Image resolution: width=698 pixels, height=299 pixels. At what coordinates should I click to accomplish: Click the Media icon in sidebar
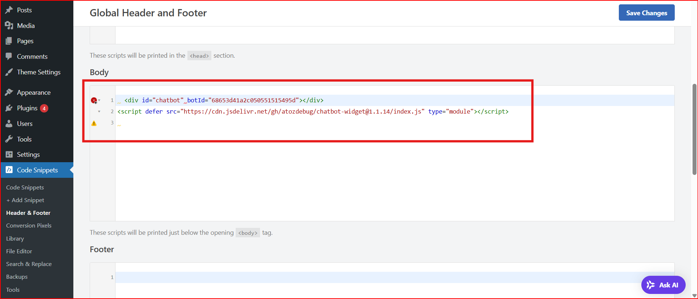coord(9,25)
